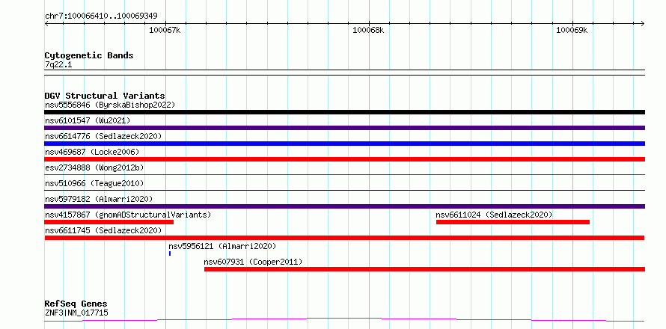Click the thin black nsv510966 line
666x329 pixels.
344,190
